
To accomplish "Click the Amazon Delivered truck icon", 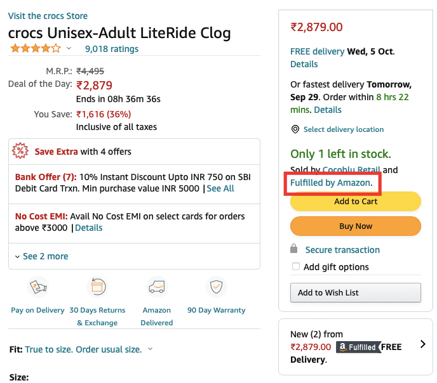I will (x=156, y=287).
